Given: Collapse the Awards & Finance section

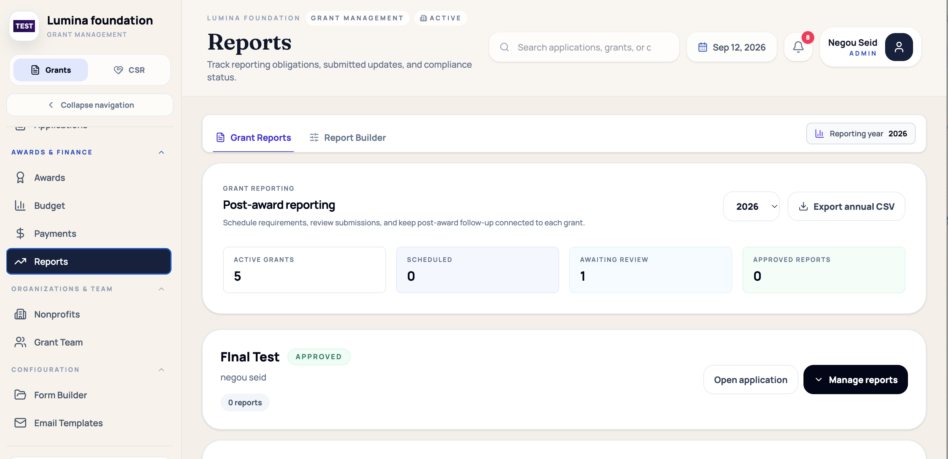Looking at the screenshot, I should pyautogui.click(x=161, y=152).
